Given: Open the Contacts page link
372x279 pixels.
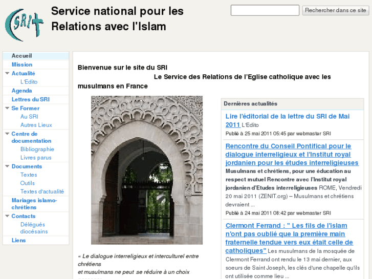Looking at the screenshot, I should pyautogui.click(x=24, y=216).
